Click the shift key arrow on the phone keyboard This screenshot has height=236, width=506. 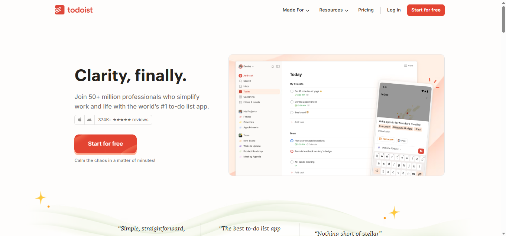(x=377, y=171)
